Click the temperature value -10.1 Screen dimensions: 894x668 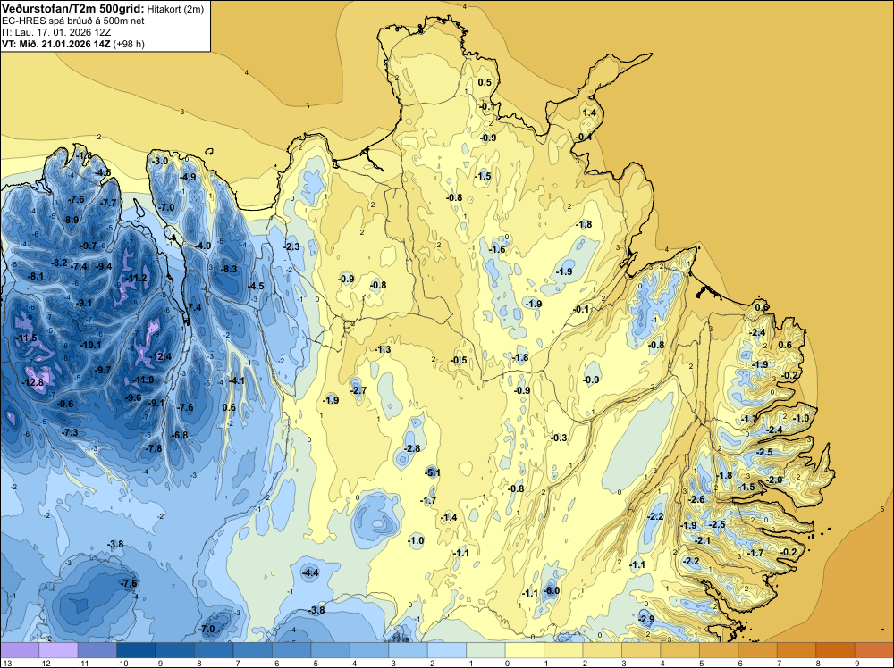[90, 345]
